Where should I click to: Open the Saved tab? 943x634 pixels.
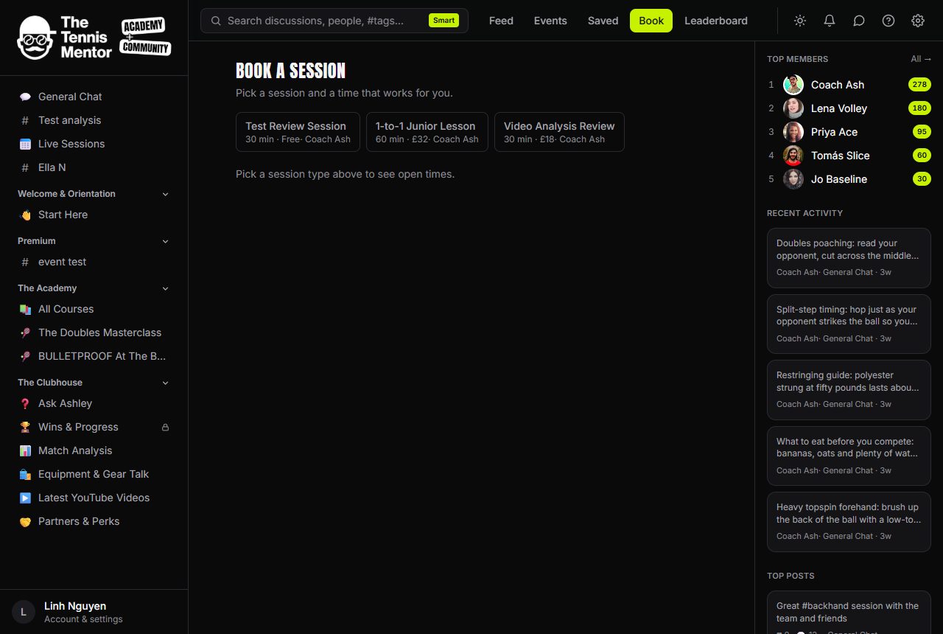click(603, 21)
